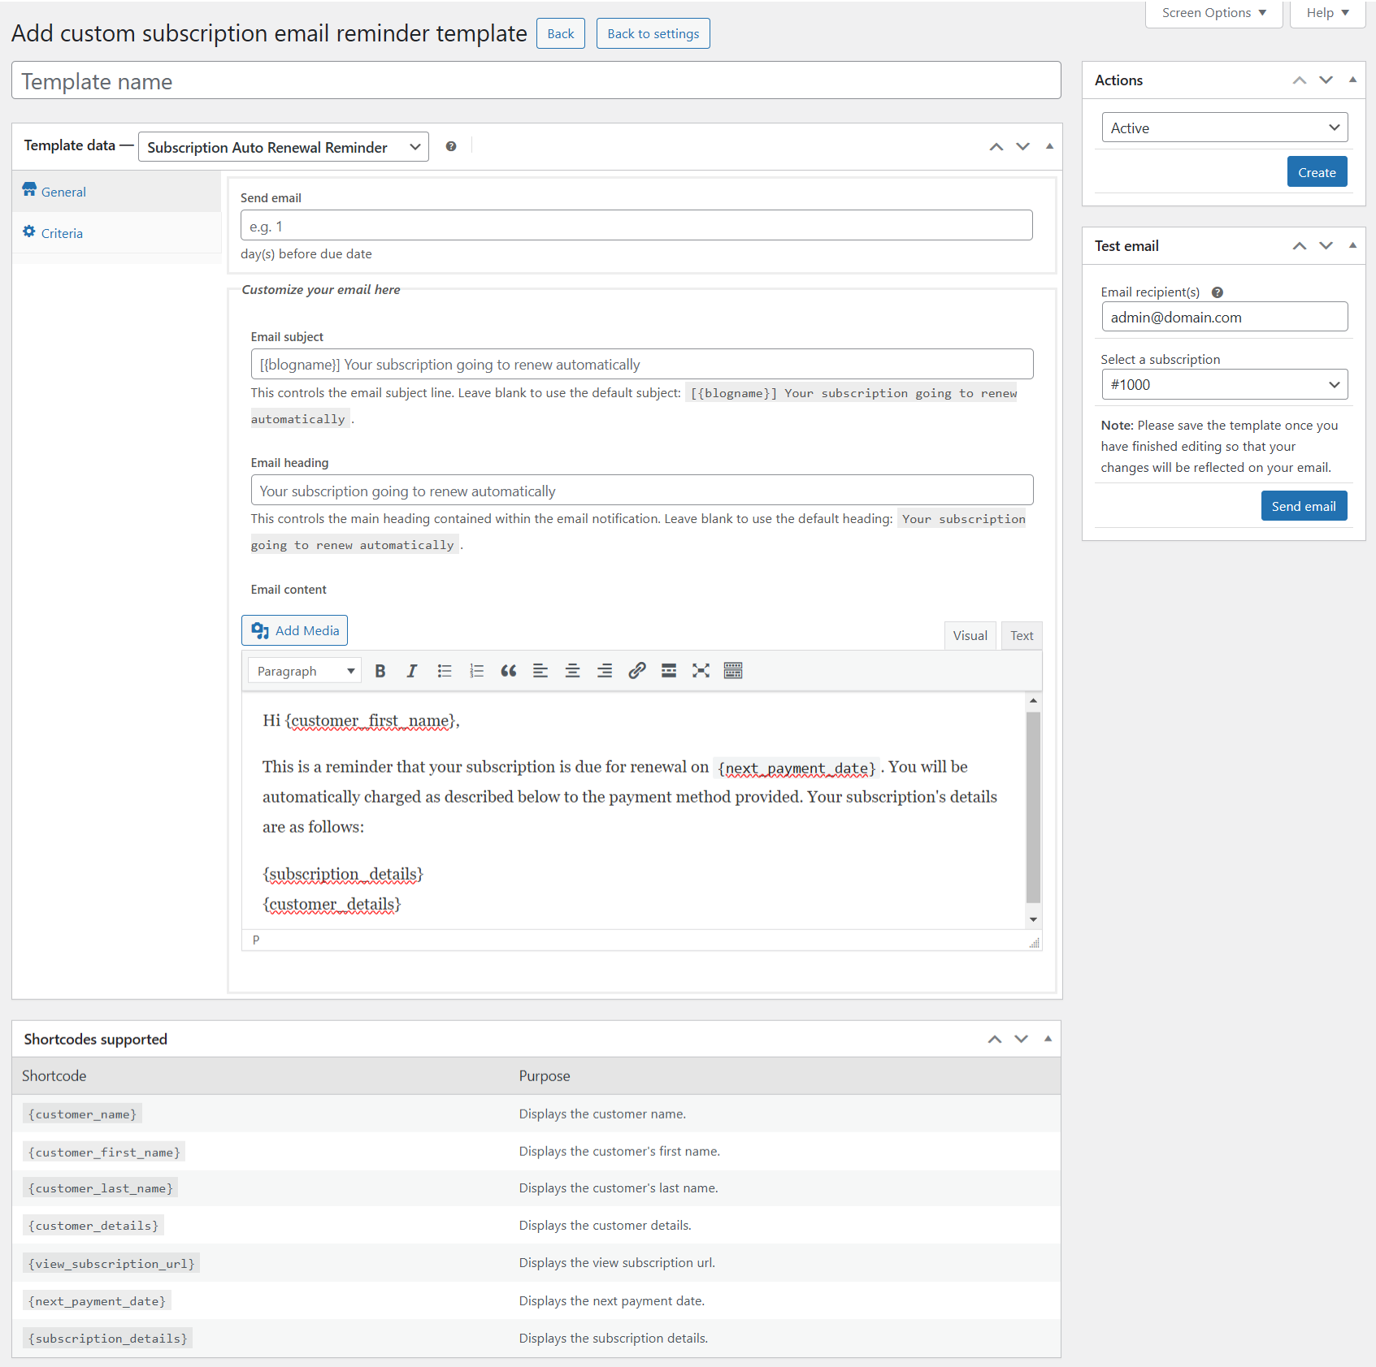Insert a numbered list
The image size is (1376, 1367).
[x=477, y=670]
